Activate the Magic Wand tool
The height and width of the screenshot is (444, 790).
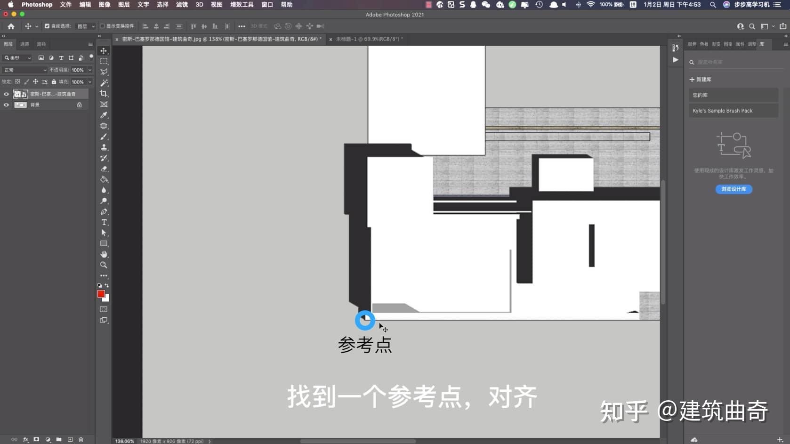click(104, 83)
